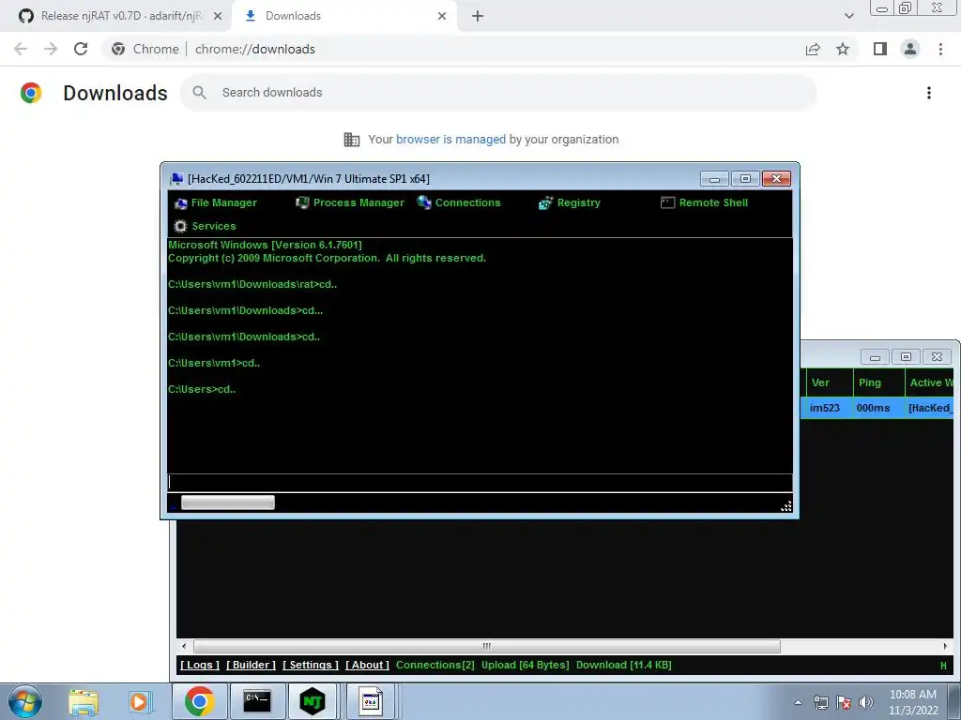Click the Ping column header
The image size is (961, 720).
pos(878,382)
